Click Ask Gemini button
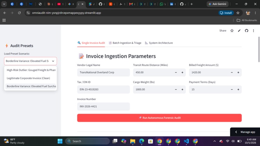Viewport: 260px width, 146px height. pyautogui.click(x=217, y=4)
